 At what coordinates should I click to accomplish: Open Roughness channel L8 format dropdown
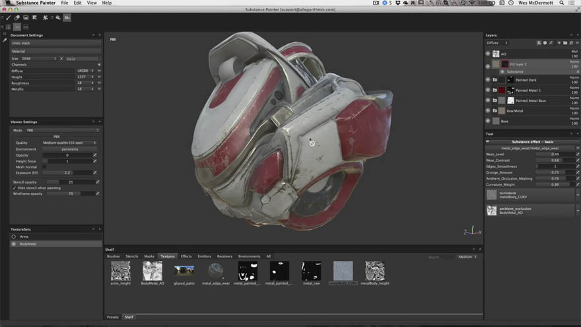point(85,83)
